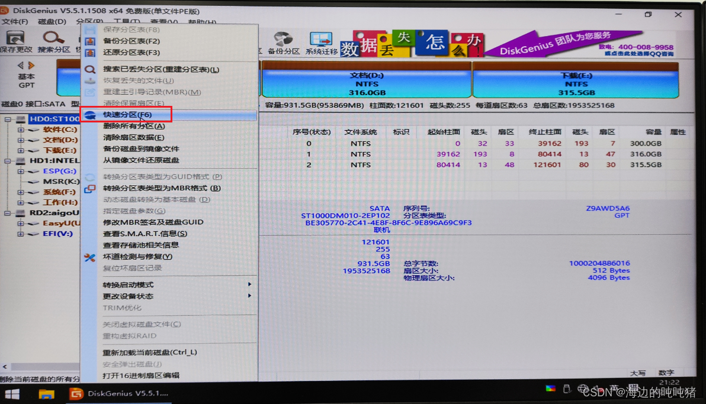Click the previous-disk left arrow icon
The height and width of the screenshot is (404, 706).
point(20,66)
